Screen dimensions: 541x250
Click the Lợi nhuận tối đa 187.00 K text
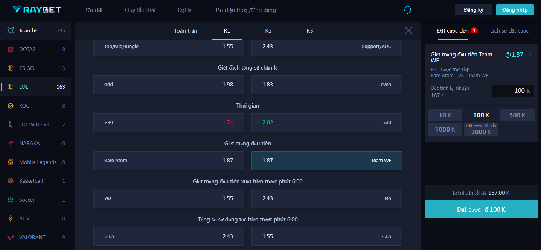(481, 193)
